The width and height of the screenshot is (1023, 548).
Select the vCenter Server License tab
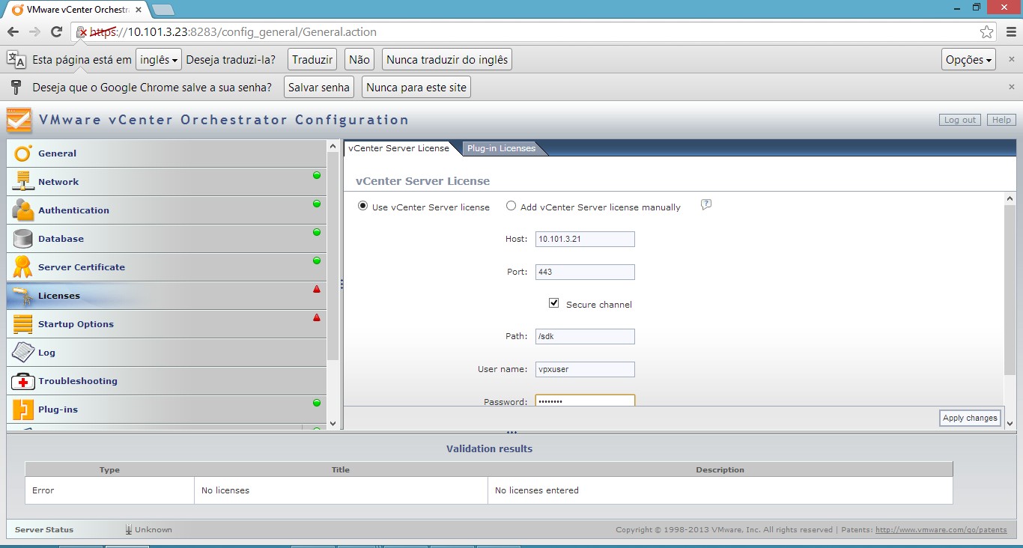(398, 148)
